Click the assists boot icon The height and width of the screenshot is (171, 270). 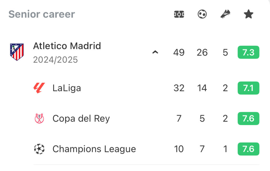[x=225, y=14]
